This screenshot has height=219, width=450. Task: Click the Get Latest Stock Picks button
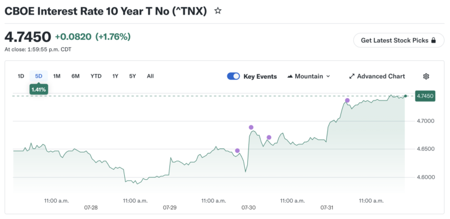point(398,40)
